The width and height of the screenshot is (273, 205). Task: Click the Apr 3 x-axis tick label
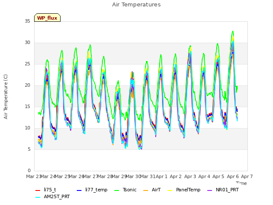190,176
